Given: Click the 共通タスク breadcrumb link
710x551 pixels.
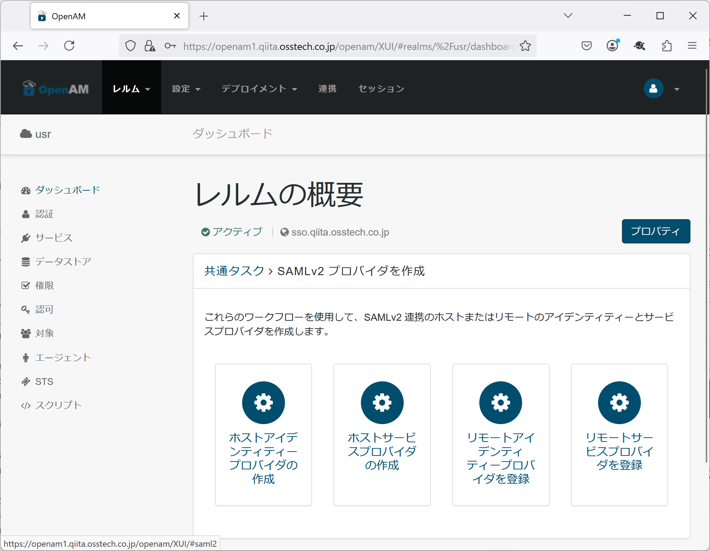Looking at the screenshot, I should coord(234,271).
